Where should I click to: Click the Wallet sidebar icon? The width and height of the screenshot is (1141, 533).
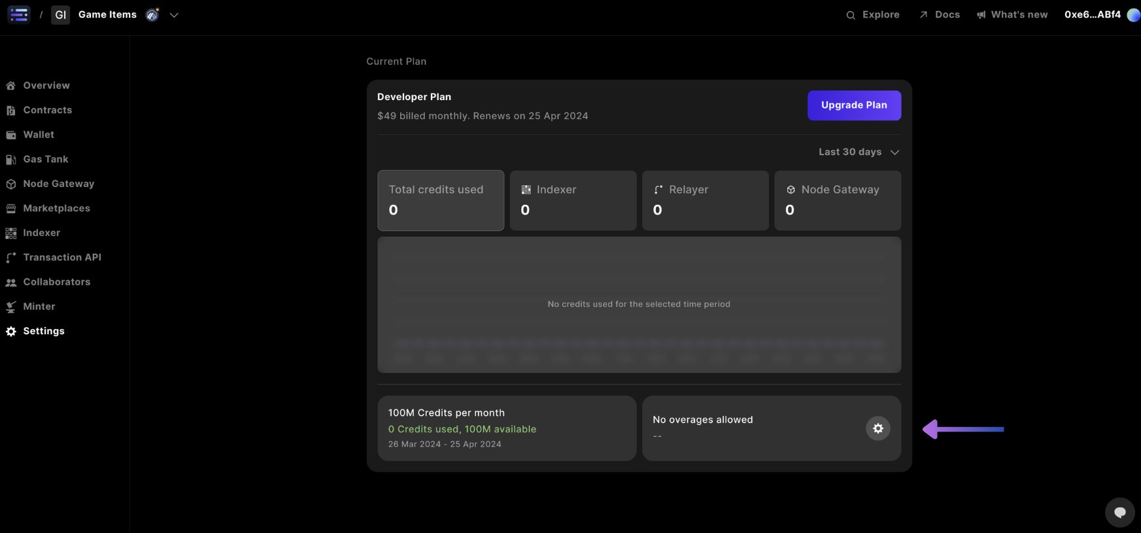[11, 135]
